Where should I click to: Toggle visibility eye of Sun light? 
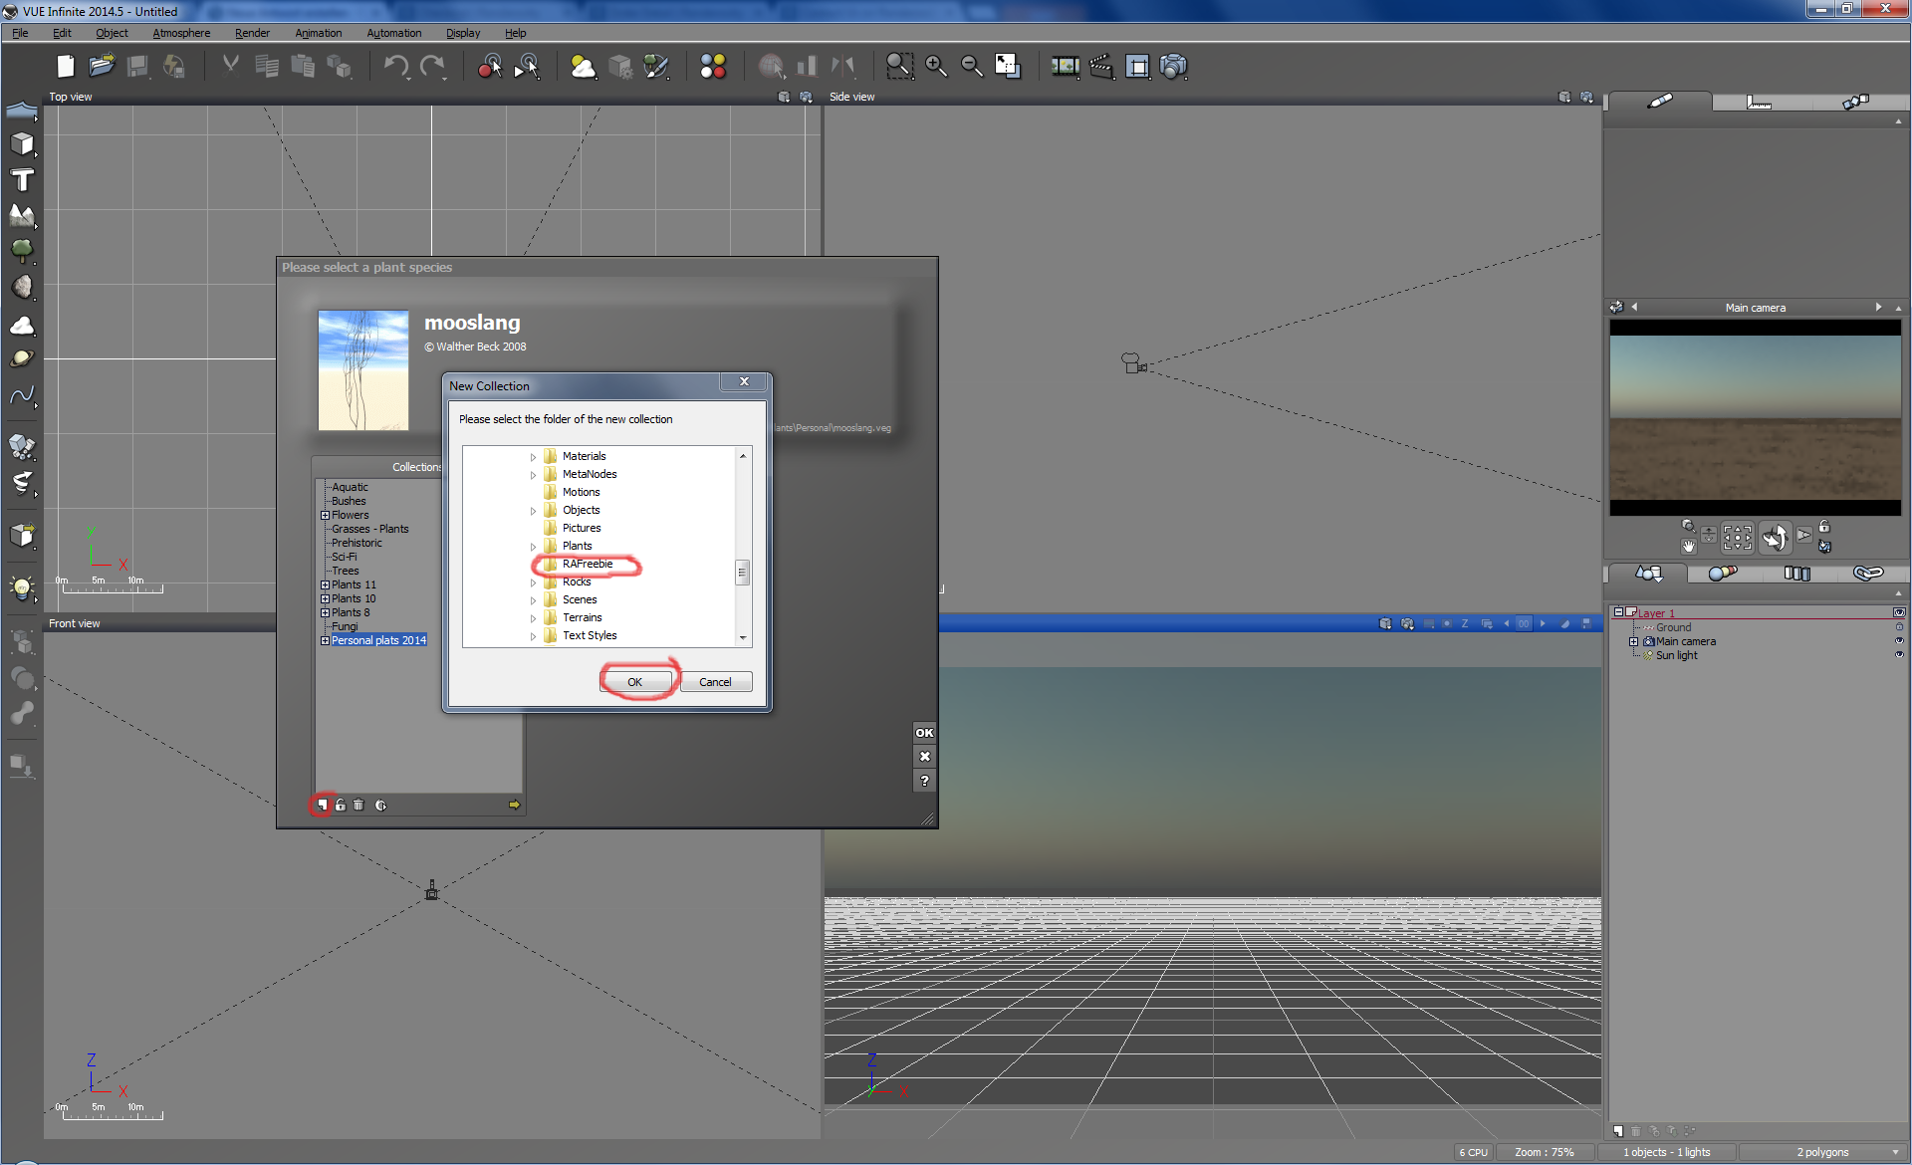coord(1898,655)
